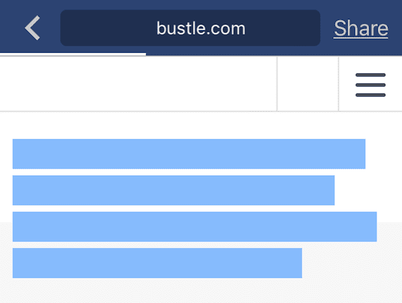Open the hamburger menu

[x=371, y=84]
